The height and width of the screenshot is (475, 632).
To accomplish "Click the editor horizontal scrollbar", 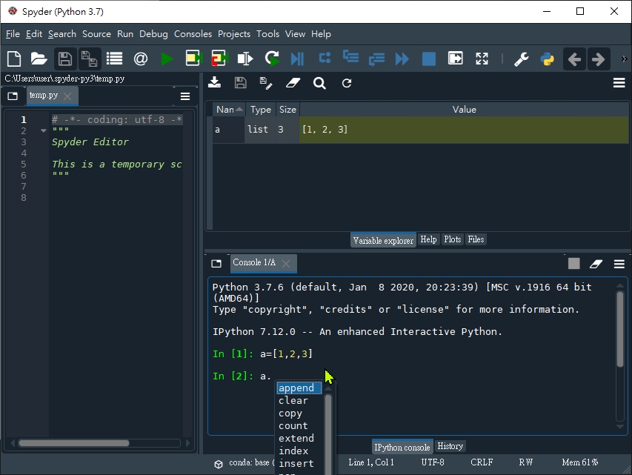I will click(74, 443).
